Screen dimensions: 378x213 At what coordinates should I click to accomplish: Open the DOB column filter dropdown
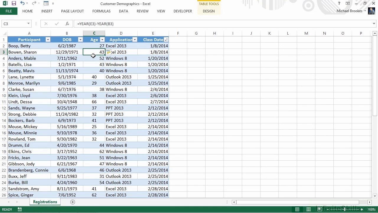point(80,40)
